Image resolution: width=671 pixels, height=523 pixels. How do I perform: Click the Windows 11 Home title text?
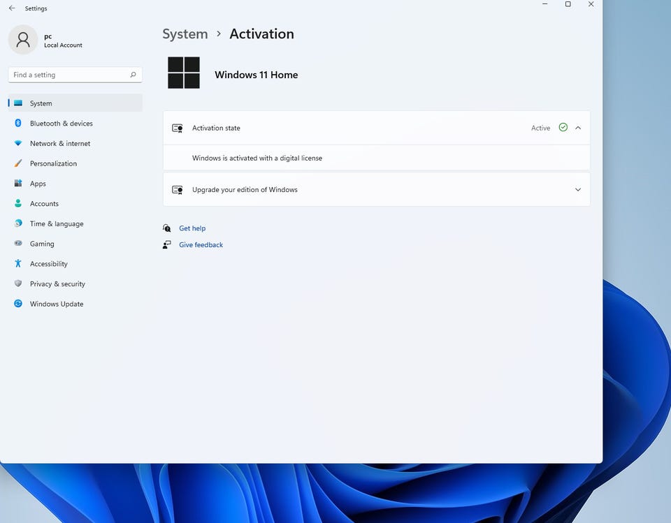click(257, 75)
